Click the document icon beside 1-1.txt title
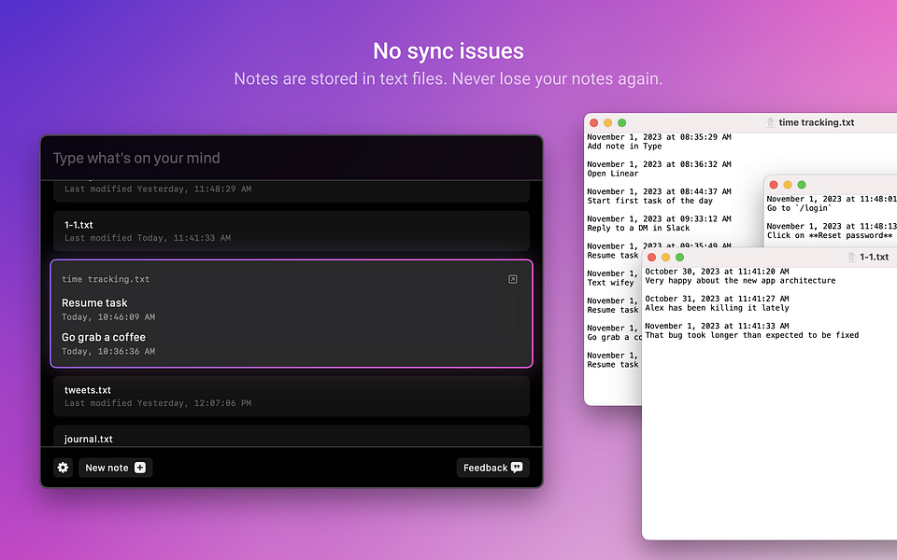 coord(851,258)
